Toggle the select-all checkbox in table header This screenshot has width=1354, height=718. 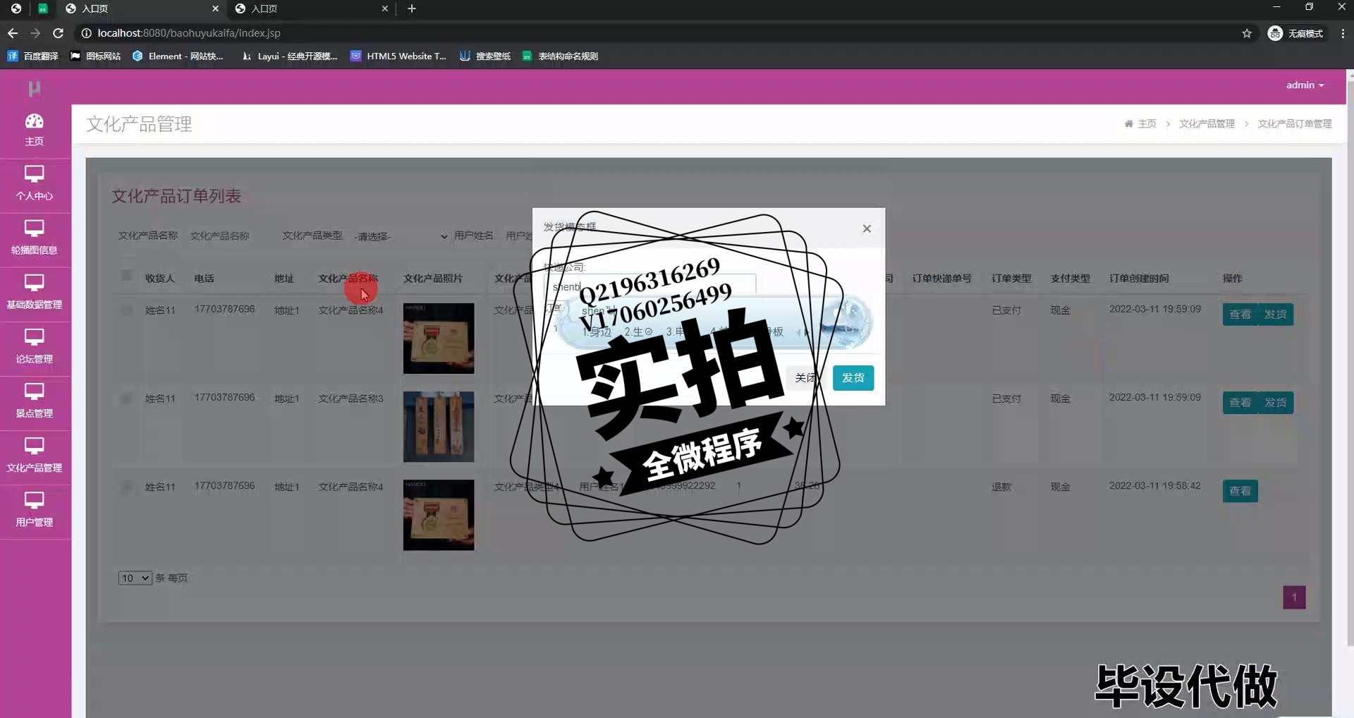(x=126, y=276)
